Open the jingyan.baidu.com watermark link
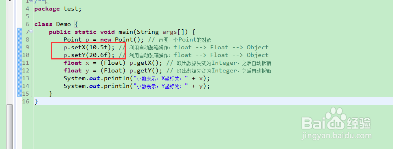The width and height of the screenshot is (393, 149). (x=337, y=136)
